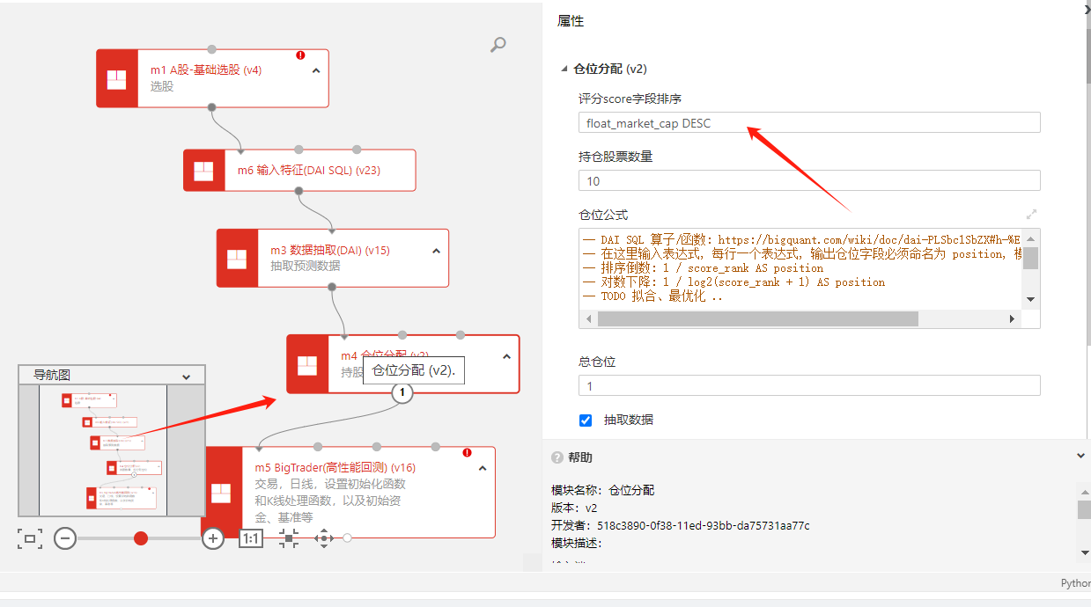Click the fit-to-screen icon in zoom toolbar
Image resolution: width=1091 pixels, height=607 pixels.
[29, 538]
